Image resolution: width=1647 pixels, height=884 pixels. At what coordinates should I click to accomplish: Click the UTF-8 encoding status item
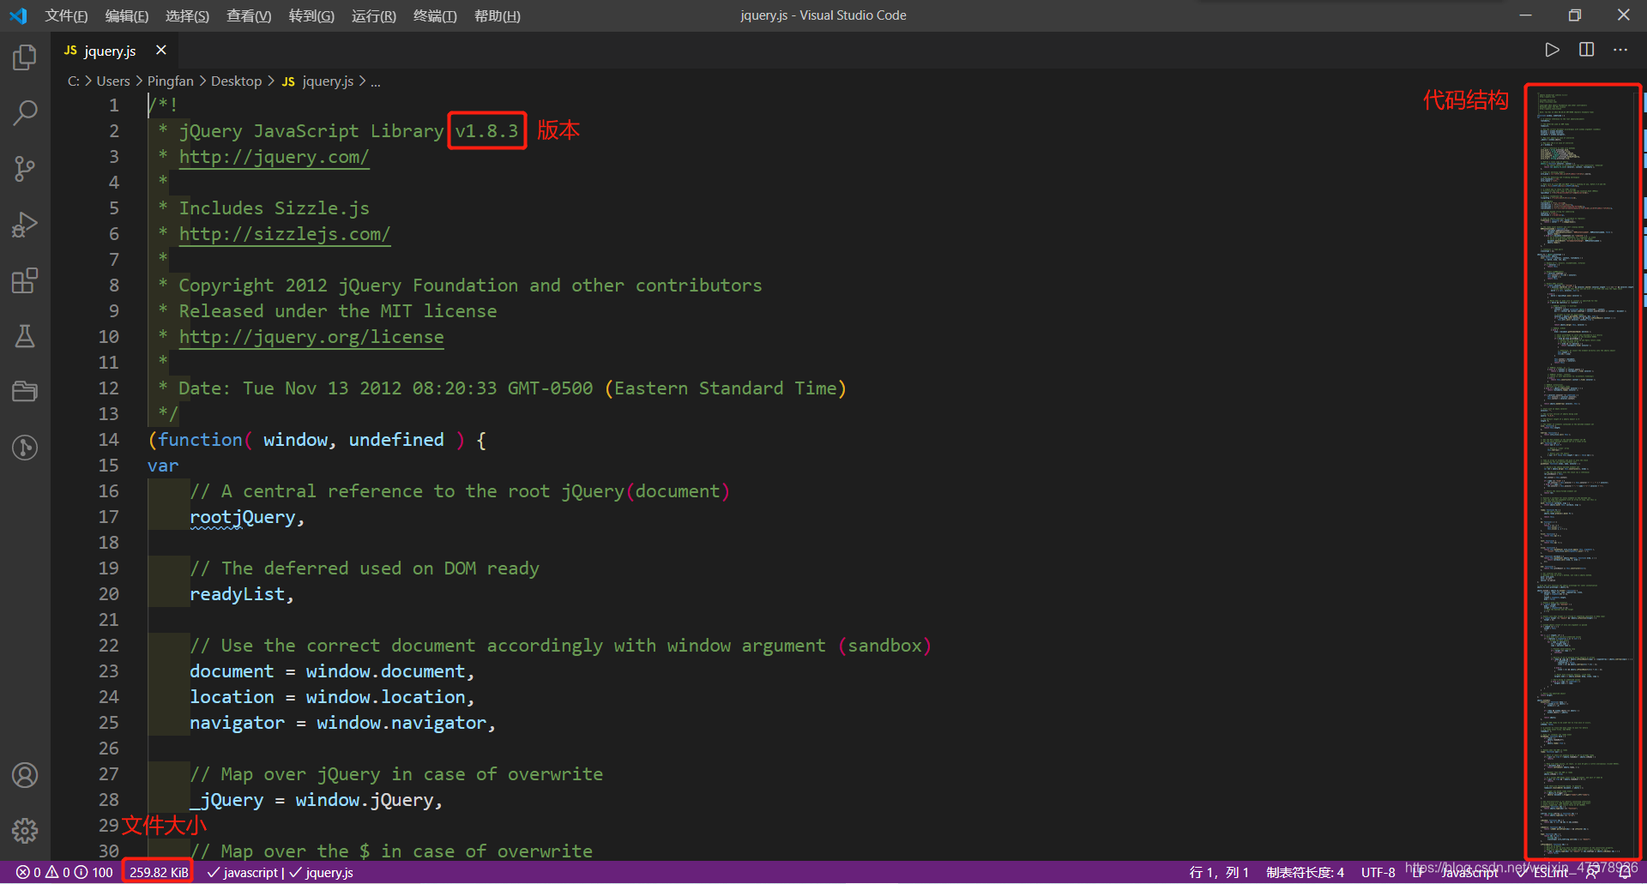1378,872
